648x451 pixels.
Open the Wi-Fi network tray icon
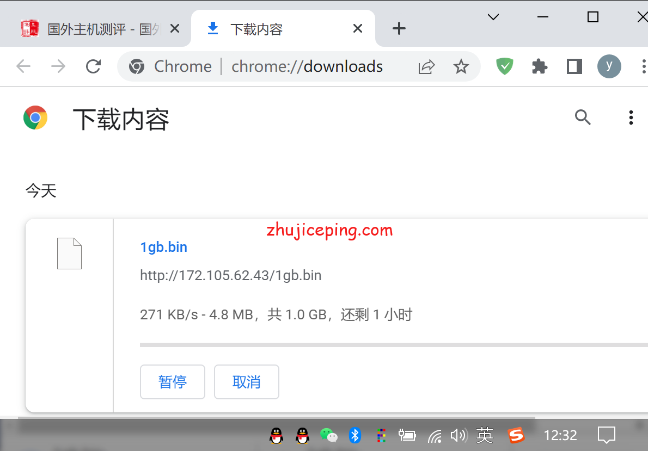pos(435,436)
